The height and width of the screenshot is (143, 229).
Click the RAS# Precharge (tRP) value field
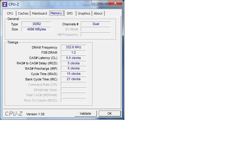point(73,68)
